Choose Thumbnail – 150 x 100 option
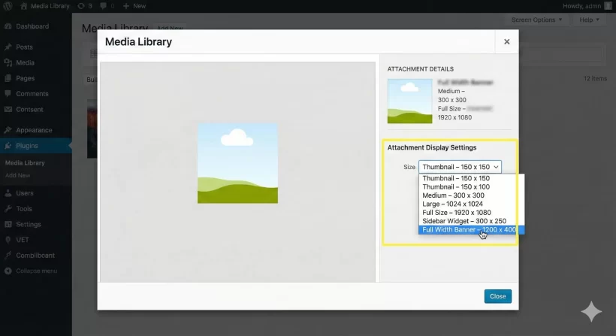 [x=471, y=186]
